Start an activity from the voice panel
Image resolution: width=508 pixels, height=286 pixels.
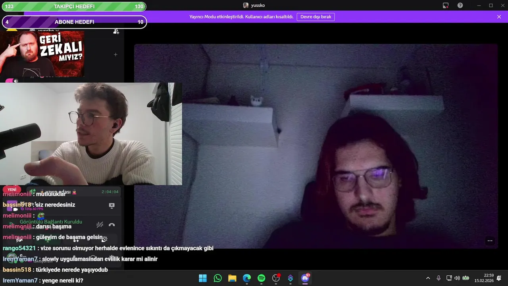pyautogui.click(x=76, y=240)
